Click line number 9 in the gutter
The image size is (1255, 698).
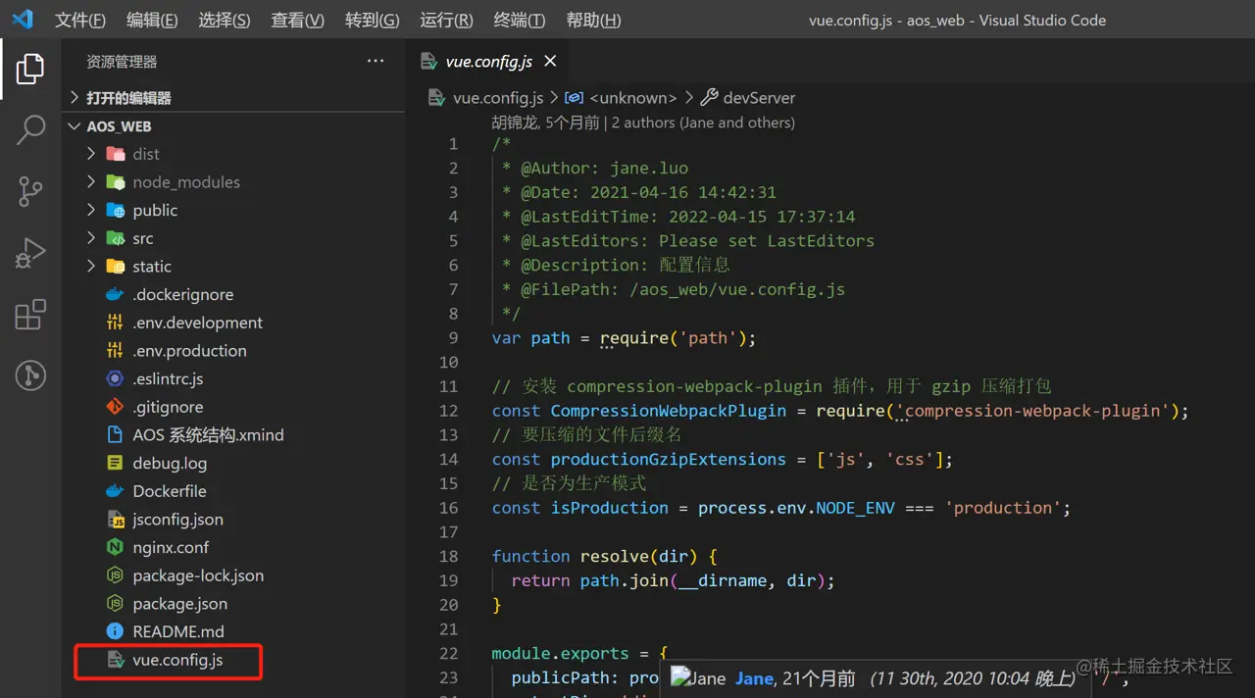(x=452, y=338)
